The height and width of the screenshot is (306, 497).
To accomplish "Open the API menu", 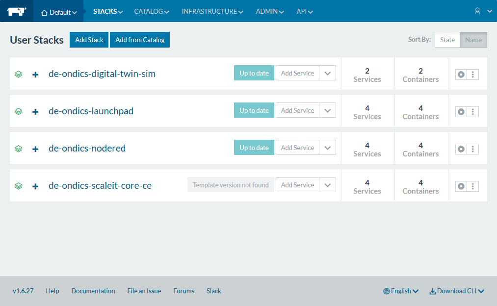I will pos(304,11).
